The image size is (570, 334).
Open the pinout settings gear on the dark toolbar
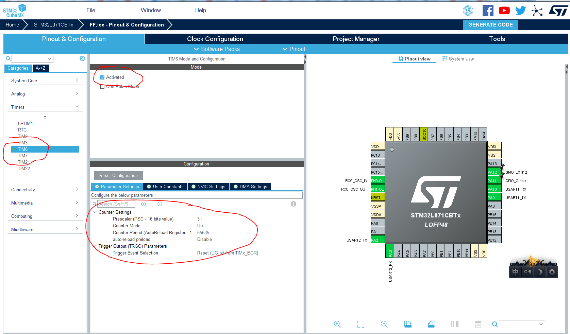tap(551, 272)
